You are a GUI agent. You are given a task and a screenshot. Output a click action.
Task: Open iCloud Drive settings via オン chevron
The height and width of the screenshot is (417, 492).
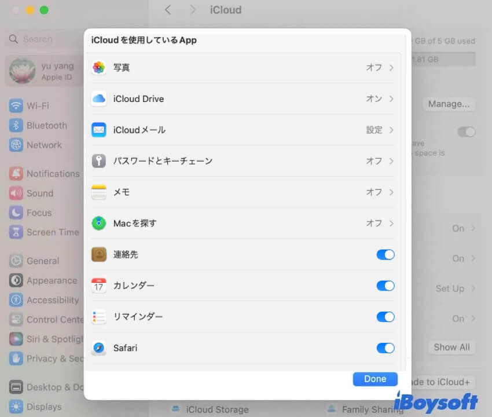(391, 99)
